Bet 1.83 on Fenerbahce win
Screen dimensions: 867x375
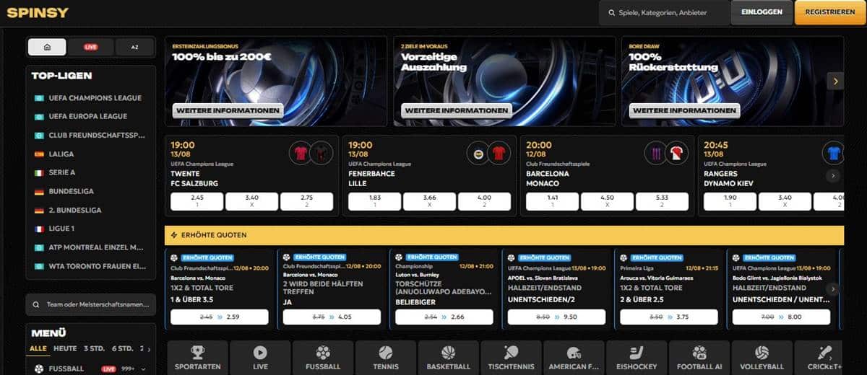(x=374, y=201)
